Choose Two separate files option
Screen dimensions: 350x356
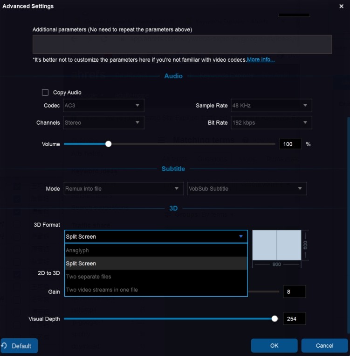coord(156,277)
